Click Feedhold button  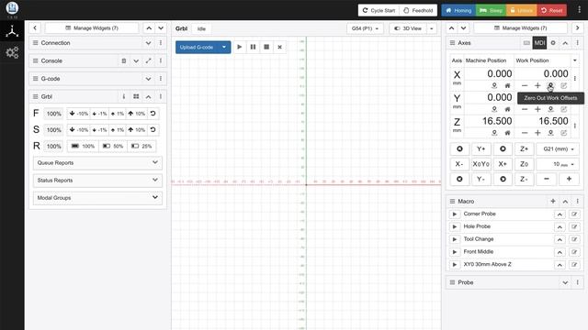coord(418,10)
